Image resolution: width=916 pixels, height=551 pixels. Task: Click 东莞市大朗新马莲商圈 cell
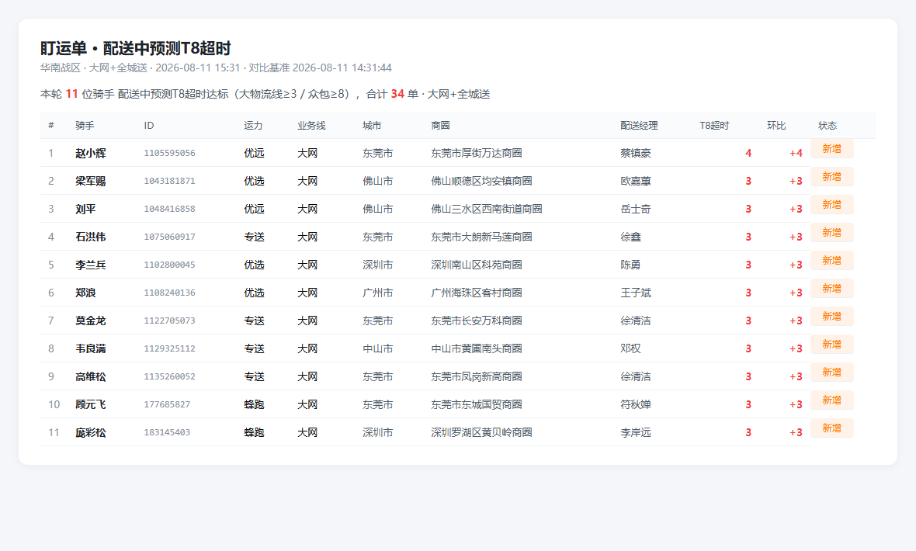click(x=481, y=237)
